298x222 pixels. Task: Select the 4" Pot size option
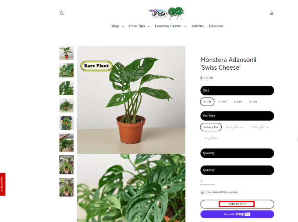[207, 102]
